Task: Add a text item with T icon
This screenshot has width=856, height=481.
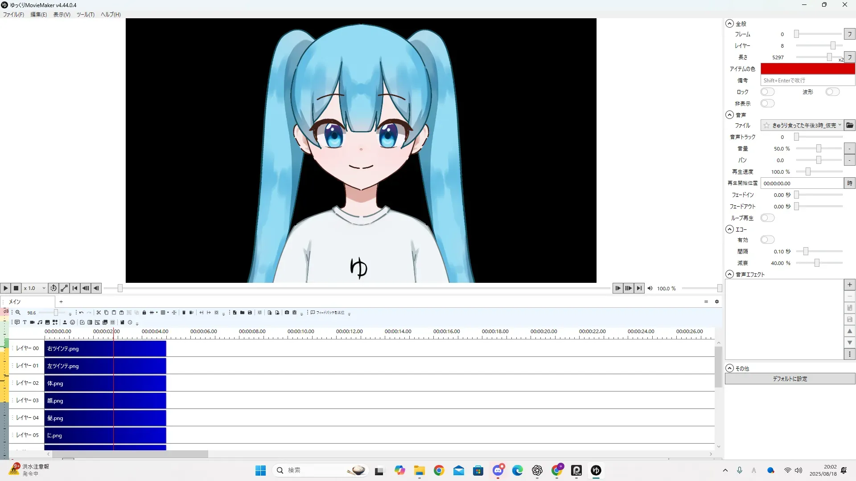Action: [25, 322]
